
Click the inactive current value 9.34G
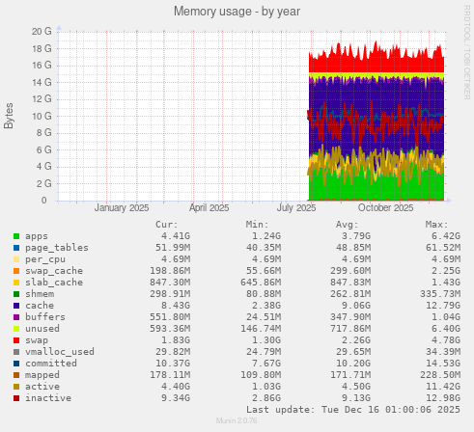(x=176, y=398)
